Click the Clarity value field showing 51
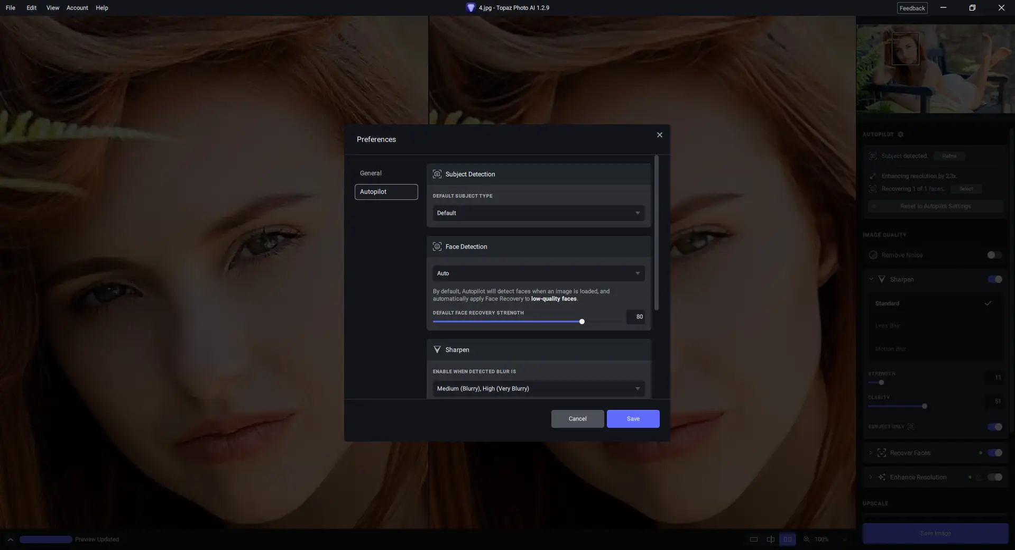Image resolution: width=1015 pixels, height=550 pixels. coord(994,401)
